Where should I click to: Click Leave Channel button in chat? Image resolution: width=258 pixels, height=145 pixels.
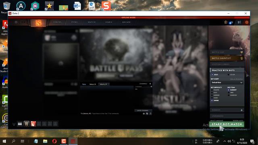point(143,110)
